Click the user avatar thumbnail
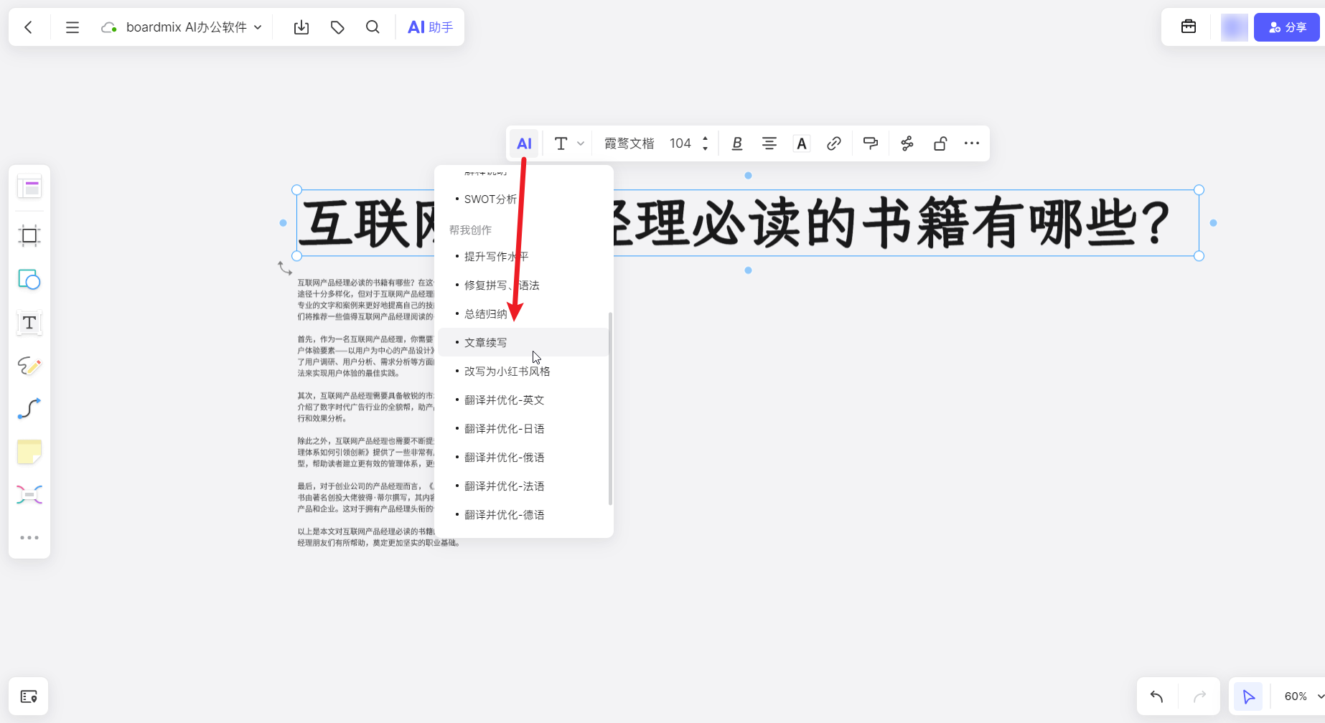 (x=1235, y=27)
